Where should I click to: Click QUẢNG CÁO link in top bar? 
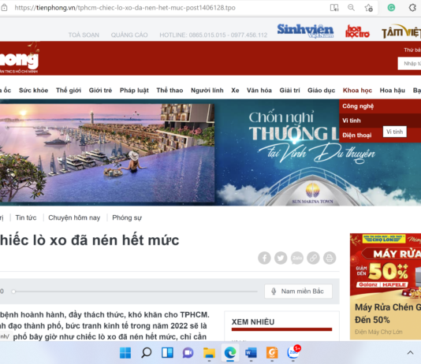(x=129, y=35)
